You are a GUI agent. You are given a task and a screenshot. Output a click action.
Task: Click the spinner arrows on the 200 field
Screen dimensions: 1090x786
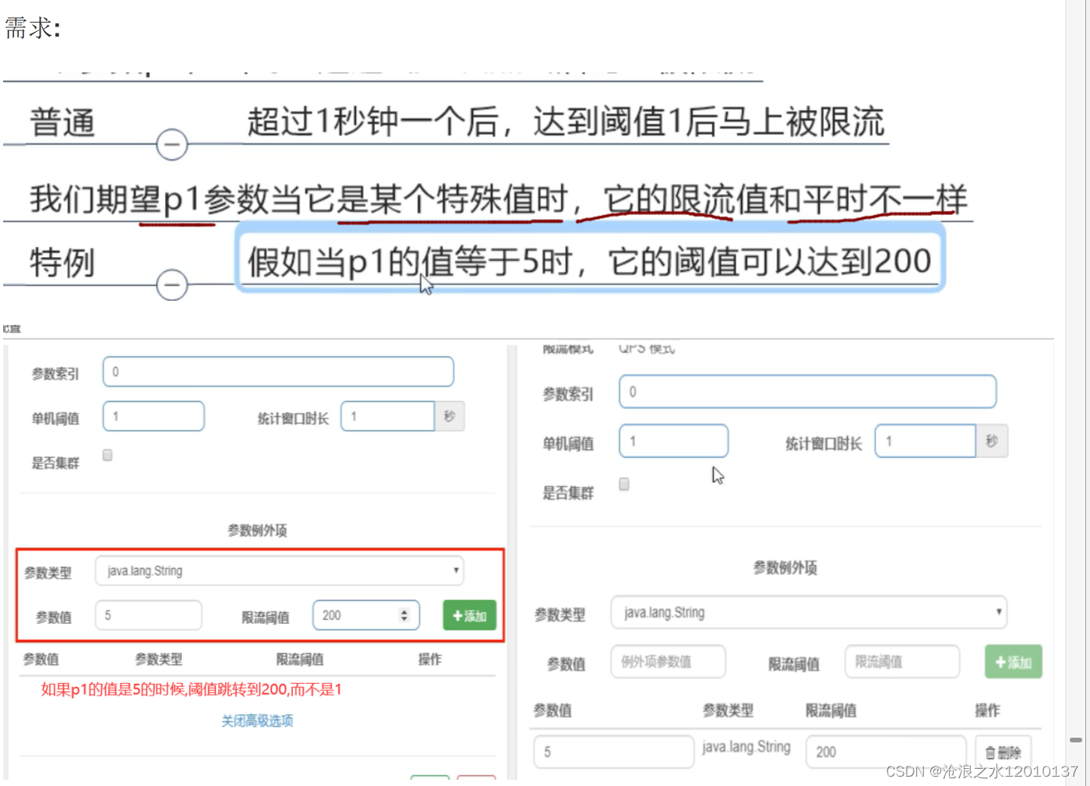point(404,615)
